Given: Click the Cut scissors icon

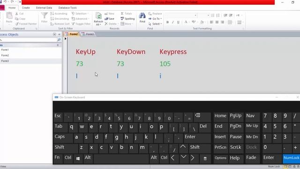Looking at the screenshot, I should point(17,14).
